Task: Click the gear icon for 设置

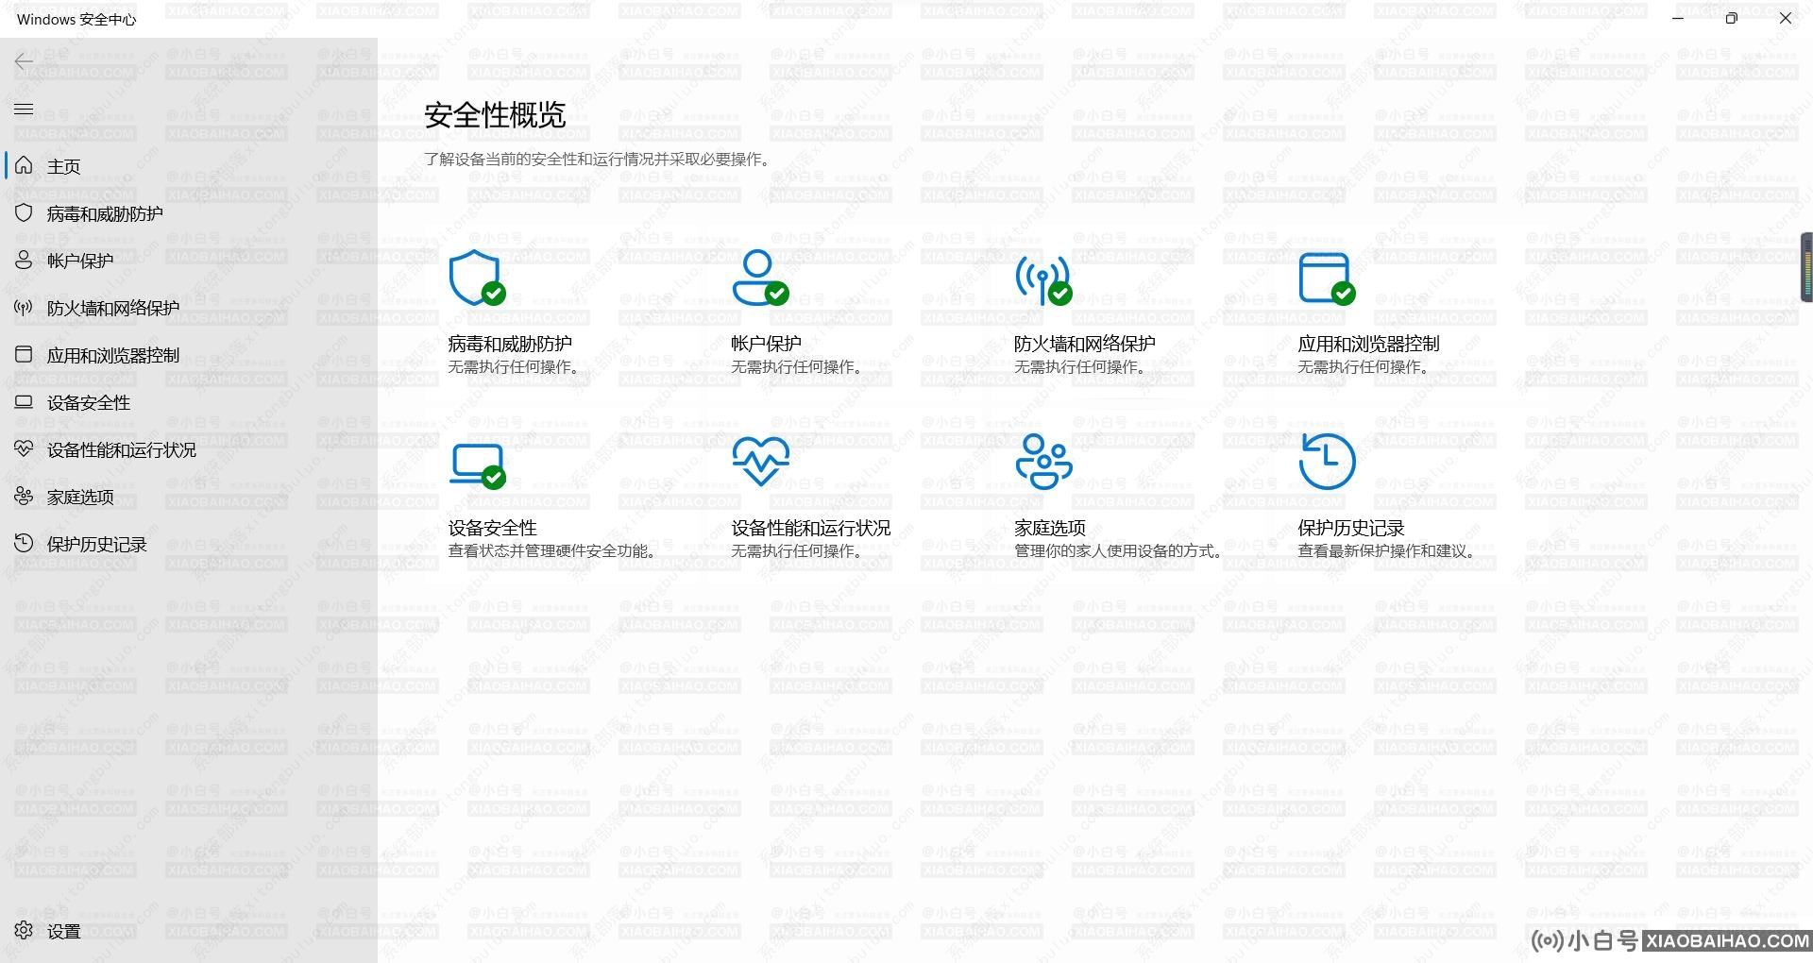Action: pyautogui.click(x=24, y=930)
